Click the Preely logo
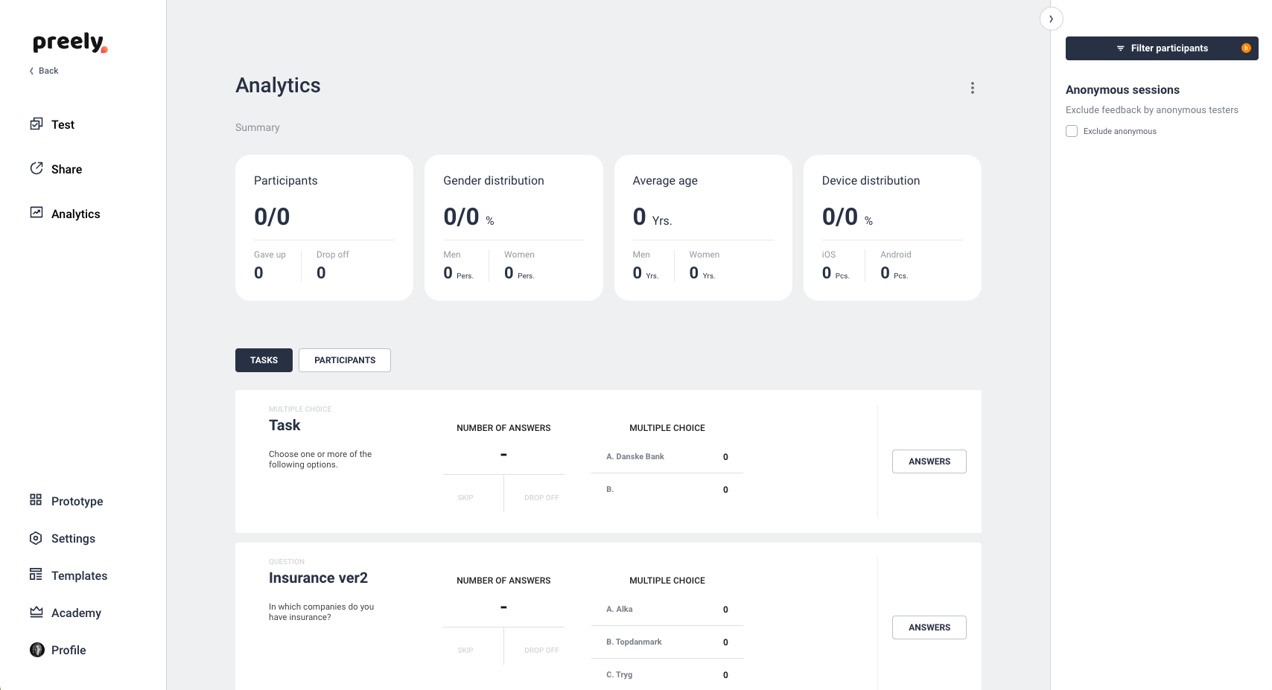The width and height of the screenshot is (1272, 690). (69, 43)
